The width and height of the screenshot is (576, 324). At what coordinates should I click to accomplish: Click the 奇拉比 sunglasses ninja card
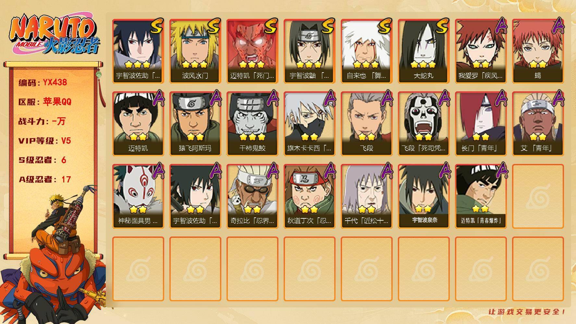tap(252, 196)
